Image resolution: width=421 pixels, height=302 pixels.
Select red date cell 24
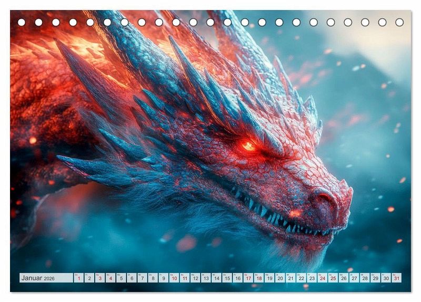tap(323, 278)
